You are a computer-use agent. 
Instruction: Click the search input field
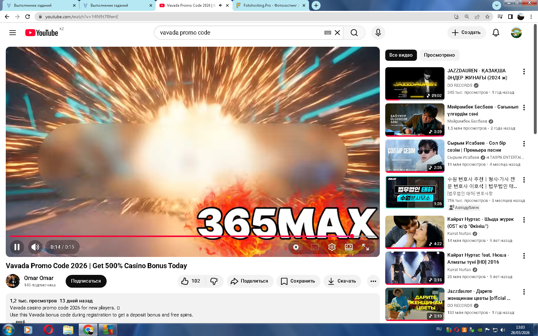tap(240, 33)
